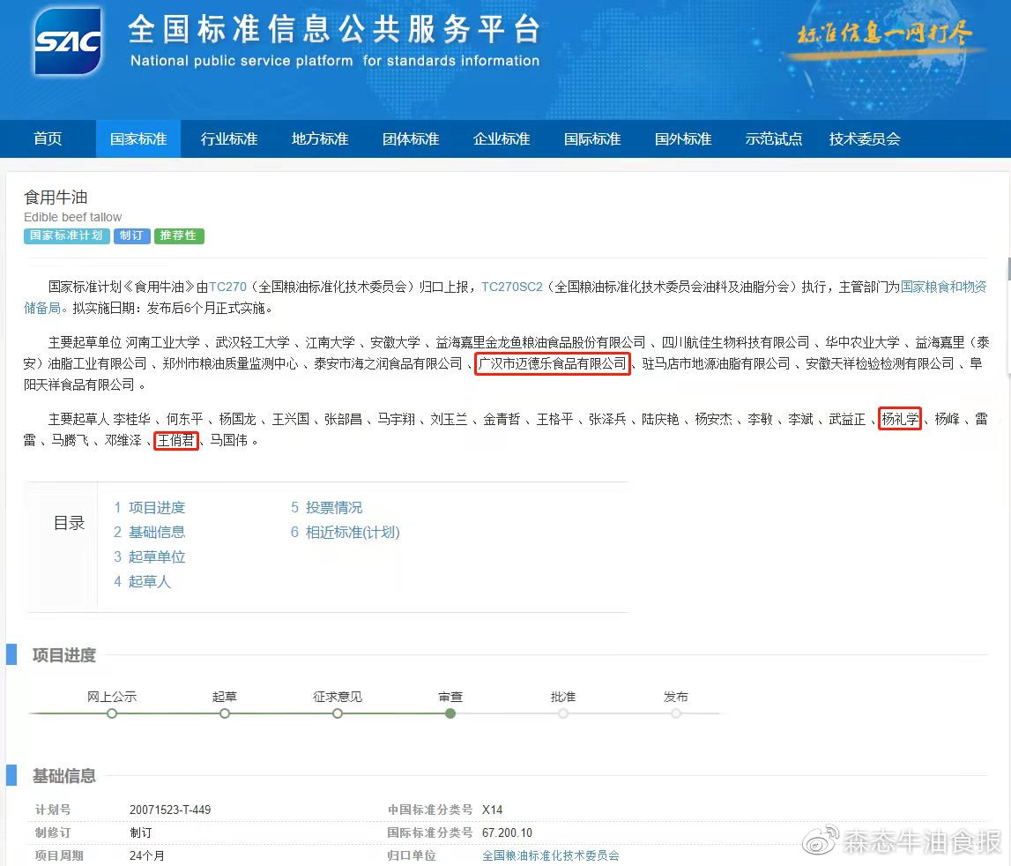Jump to 6 相近标准(计划) section

tap(345, 533)
